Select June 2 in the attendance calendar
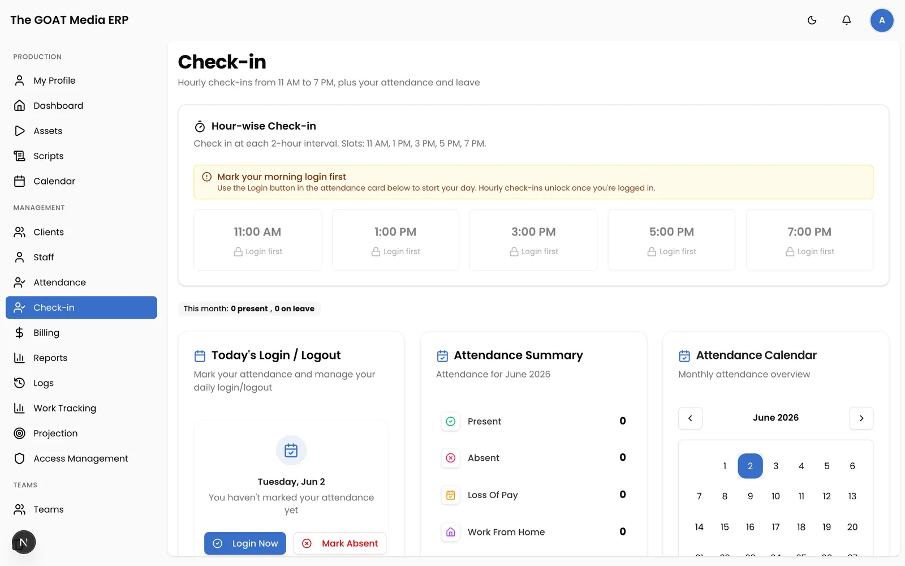Screen dimensions: 905x566 coord(750,466)
